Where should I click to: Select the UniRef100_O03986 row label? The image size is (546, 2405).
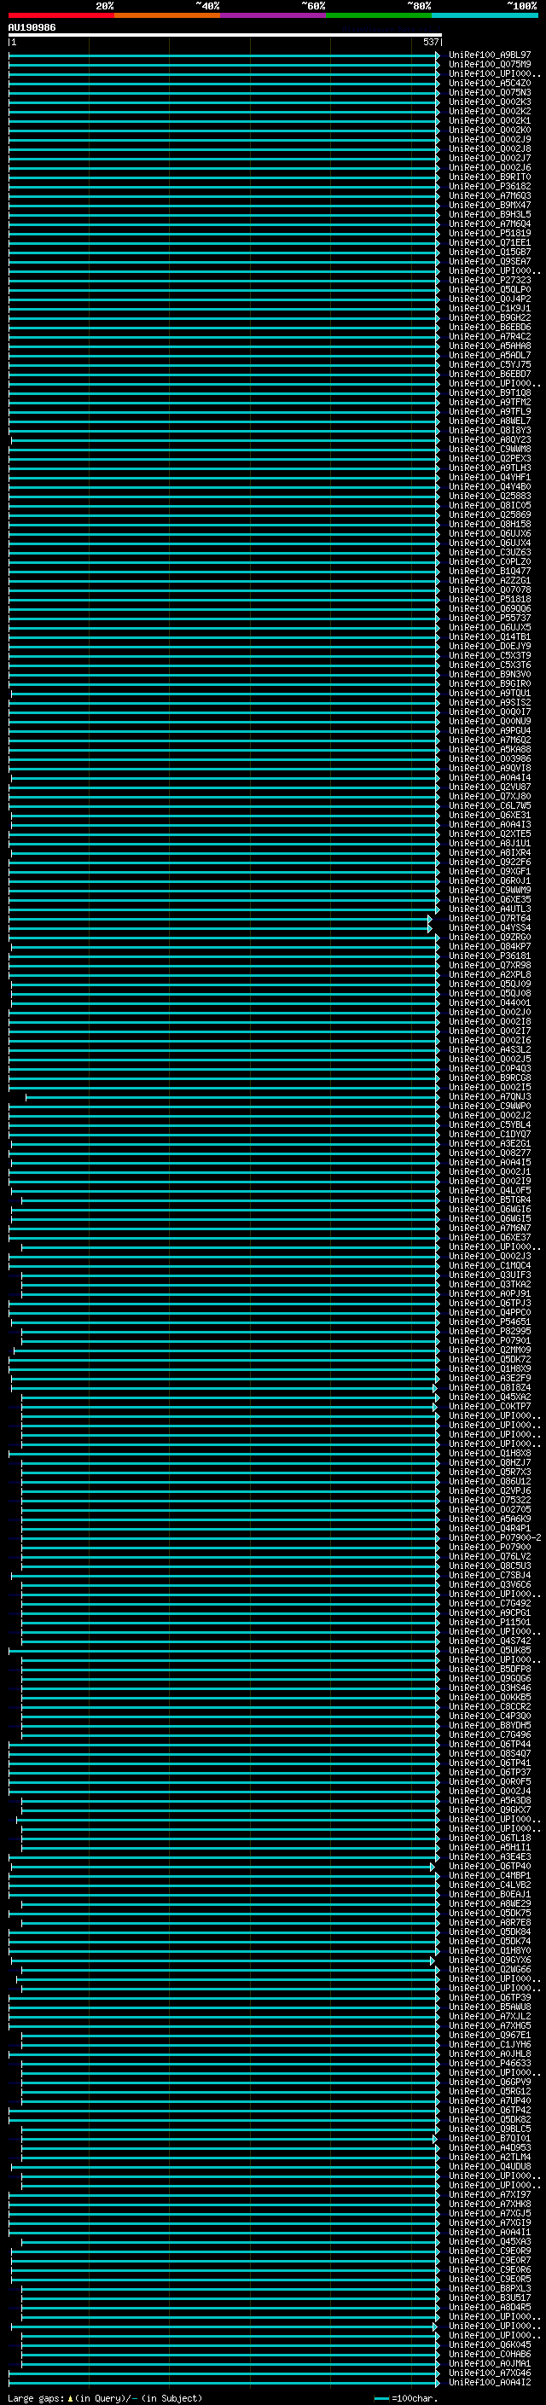point(489,759)
